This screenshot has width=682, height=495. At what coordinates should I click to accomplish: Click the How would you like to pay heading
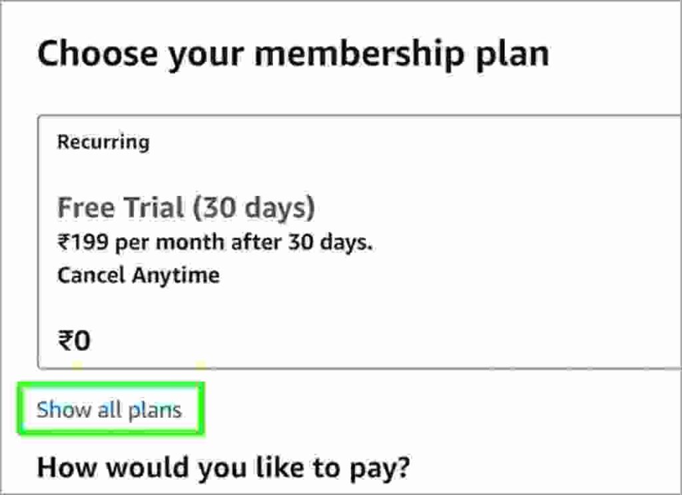pyautogui.click(x=224, y=467)
